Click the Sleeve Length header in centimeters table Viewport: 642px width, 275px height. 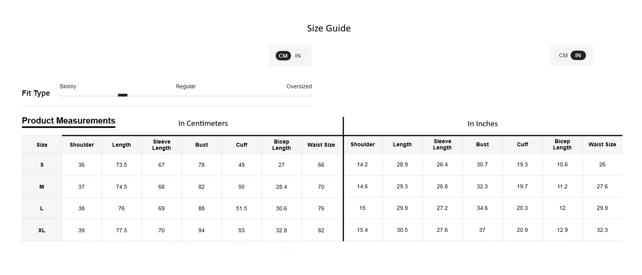pos(162,145)
